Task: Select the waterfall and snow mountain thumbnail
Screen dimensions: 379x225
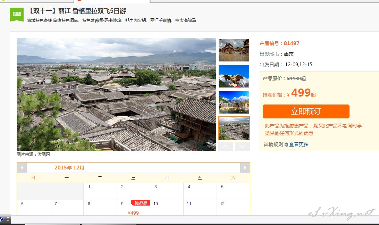Action: [x=234, y=102]
